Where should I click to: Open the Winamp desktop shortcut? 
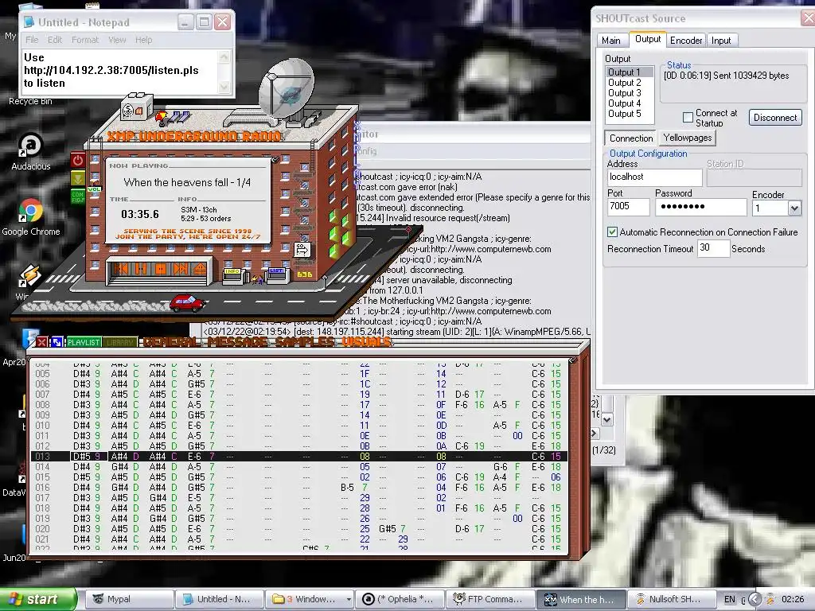[29, 281]
